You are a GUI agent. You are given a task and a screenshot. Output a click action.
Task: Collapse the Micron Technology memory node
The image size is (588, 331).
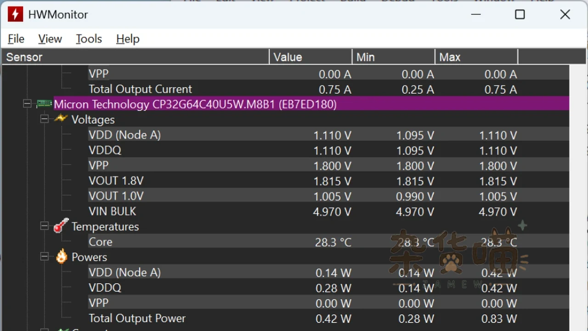tap(28, 104)
